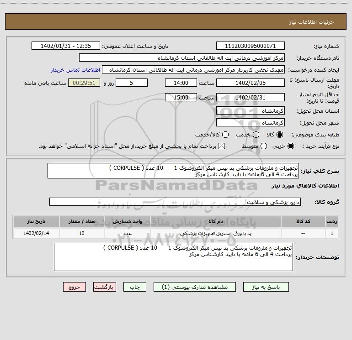352x340 pixels.
Task: Select the کالا/خدمت radio button
Action: [x=225, y=135]
